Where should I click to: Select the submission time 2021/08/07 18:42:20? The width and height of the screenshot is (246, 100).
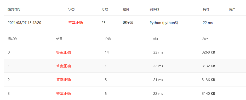25,23
